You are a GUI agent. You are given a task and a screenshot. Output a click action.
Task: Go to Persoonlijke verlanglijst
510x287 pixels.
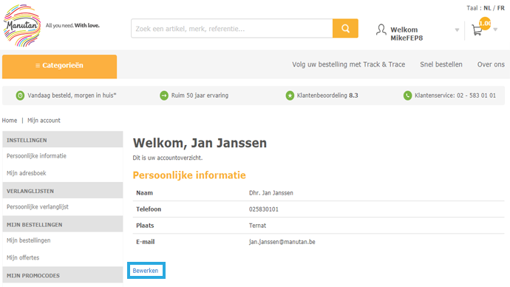tap(38, 207)
